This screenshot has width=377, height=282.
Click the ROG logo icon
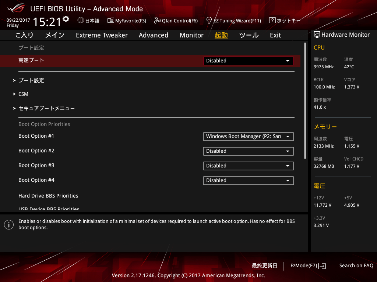pyautogui.click(x=16, y=8)
